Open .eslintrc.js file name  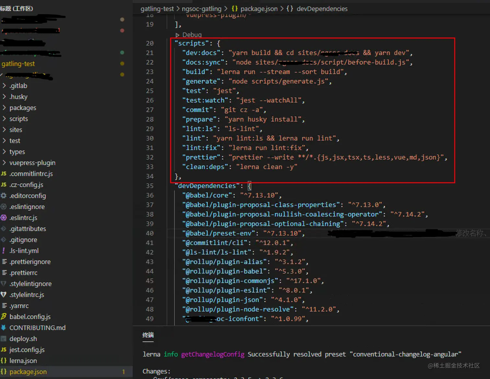click(x=23, y=218)
